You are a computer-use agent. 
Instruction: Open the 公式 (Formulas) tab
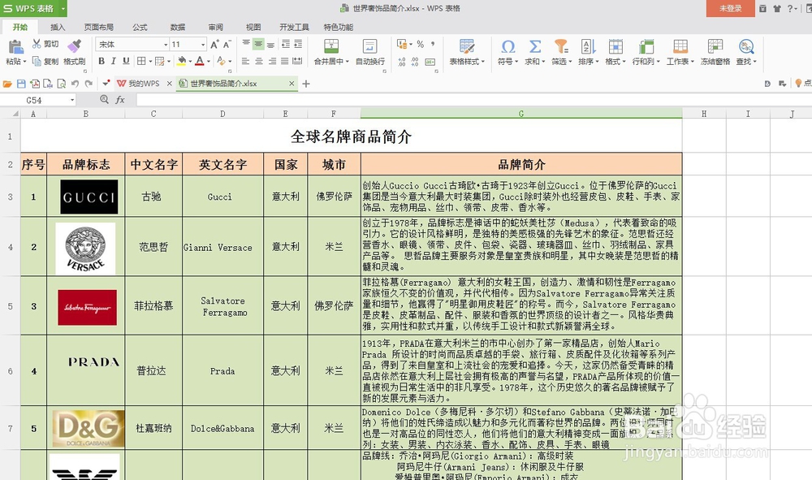(x=140, y=27)
